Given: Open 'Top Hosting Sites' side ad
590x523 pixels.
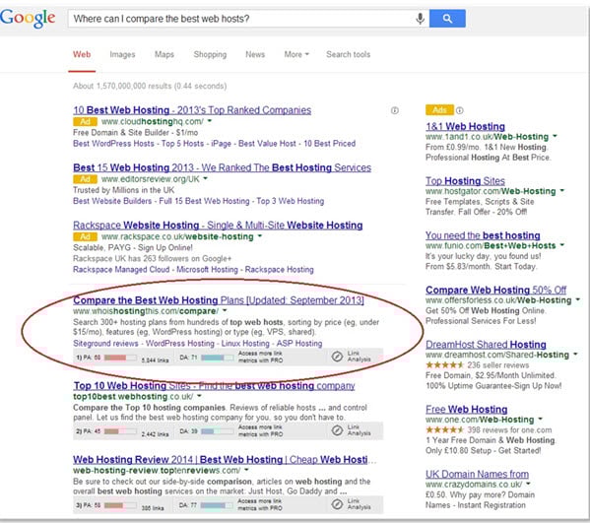Looking at the screenshot, I should (x=465, y=181).
